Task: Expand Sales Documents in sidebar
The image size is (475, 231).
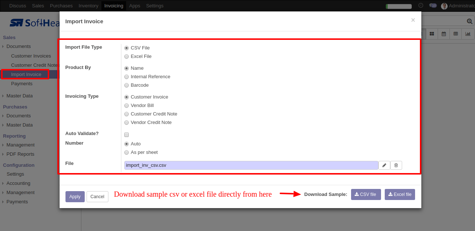Action: (18, 46)
